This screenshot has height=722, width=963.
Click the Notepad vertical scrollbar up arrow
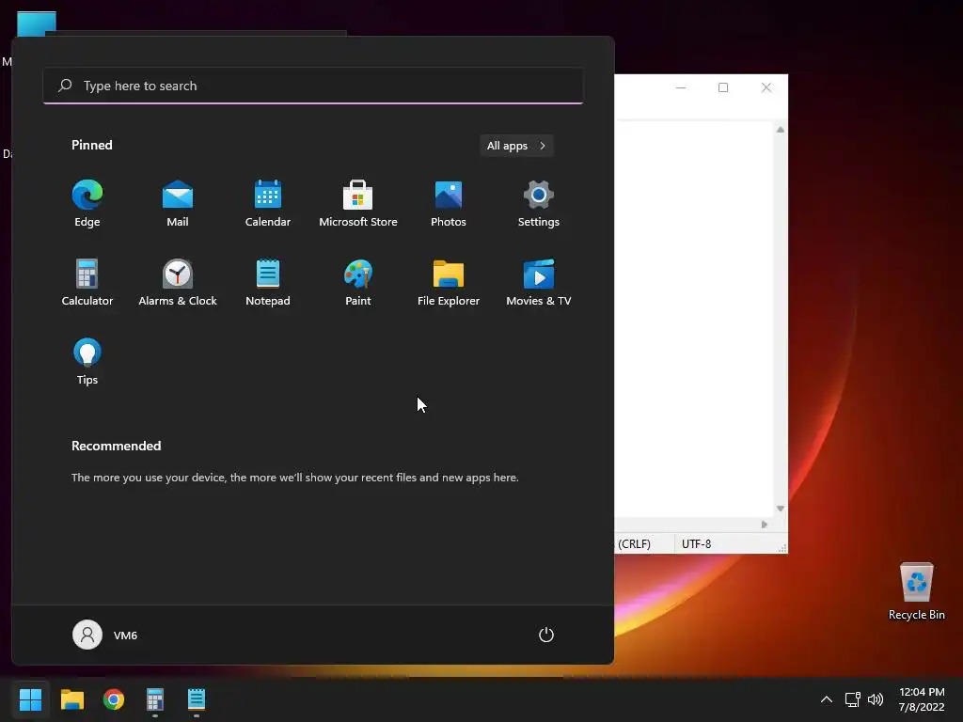tap(780, 130)
